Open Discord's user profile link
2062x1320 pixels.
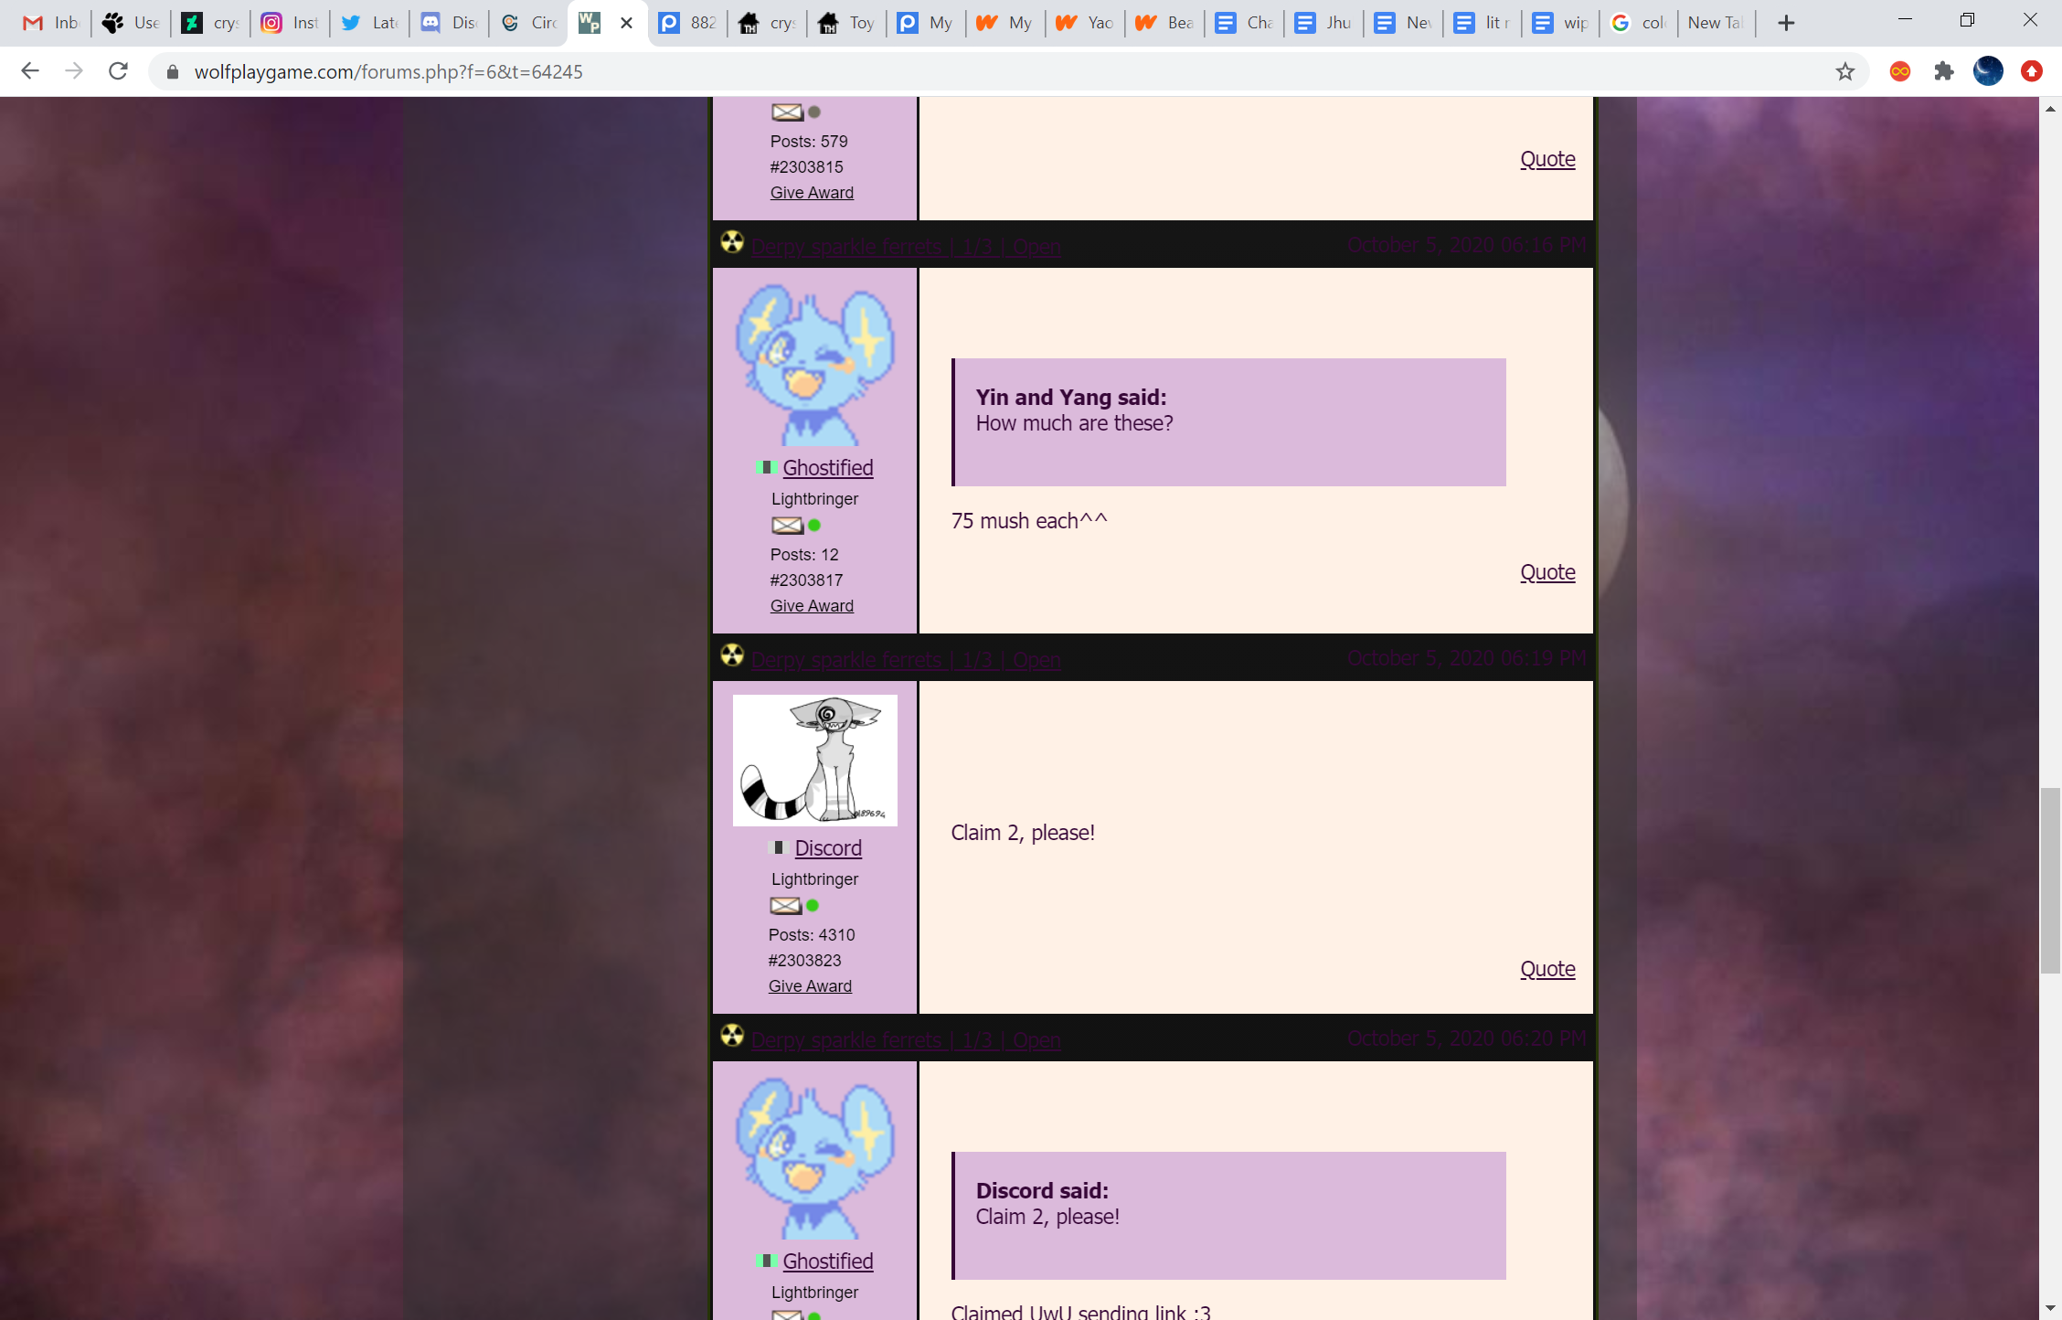click(x=827, y=847)
